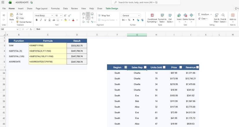Click the workbook name AGGREAGATE
The height and width of the screenshot is (127, 239).
click(x=22, y=2)
